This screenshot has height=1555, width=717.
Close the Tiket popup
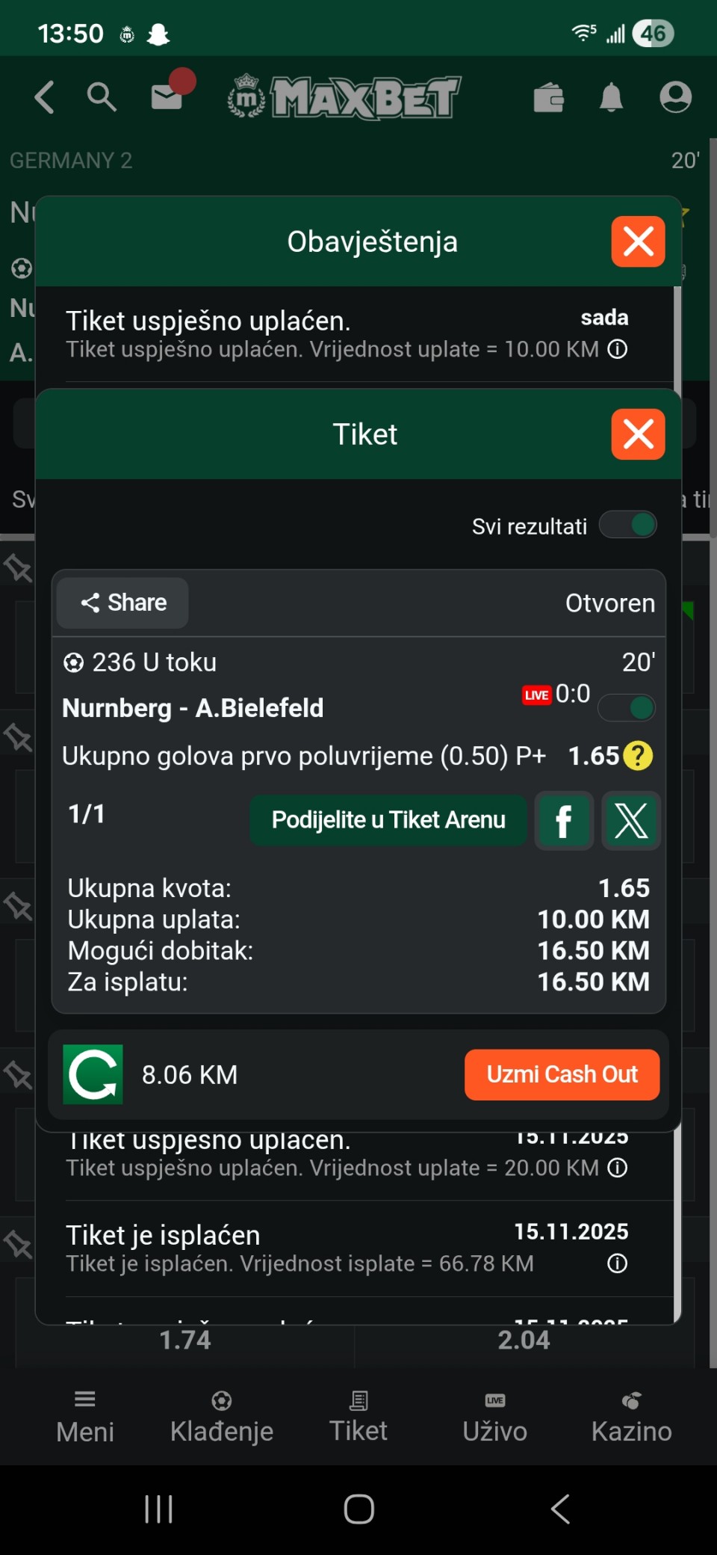[x=638, y=434]
